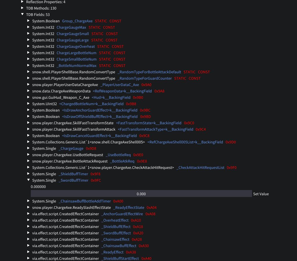Viewport: 297px width, 261px height.
Task: Select the _ShieldBuffStartEffect field name
Action: (120, 258)
